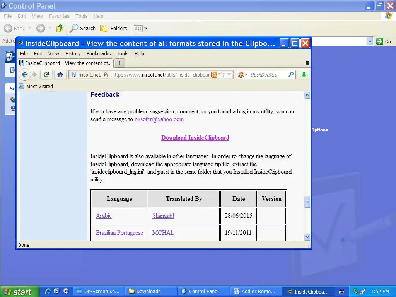Click the 19/11/2011 date cell
This screenshot has height=297, width=396.
point(238,232)
